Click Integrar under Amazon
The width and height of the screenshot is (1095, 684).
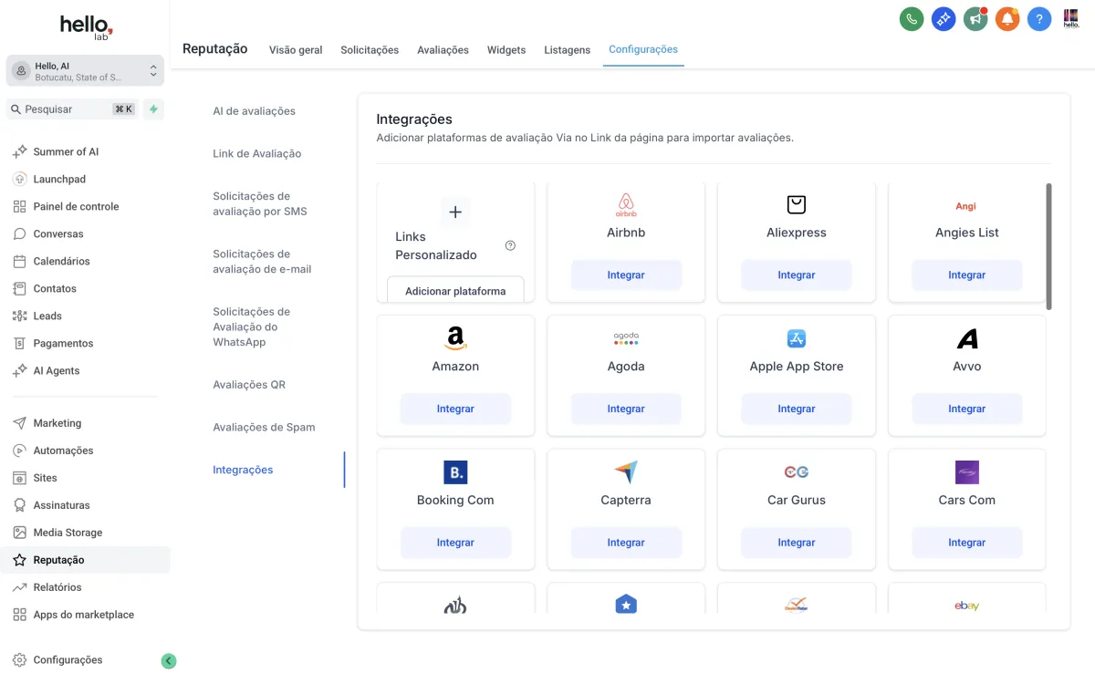(455, 409)
